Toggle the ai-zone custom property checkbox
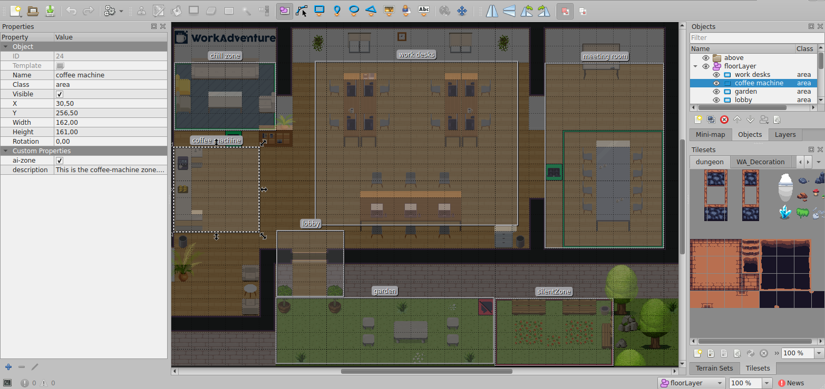 [x=60, y=161]
